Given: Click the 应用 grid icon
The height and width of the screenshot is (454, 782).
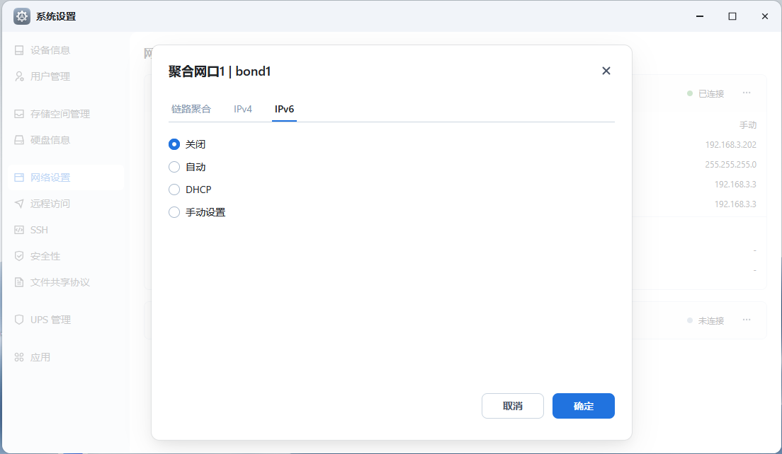Looking at the screenshot, I should tap(19, 357).
